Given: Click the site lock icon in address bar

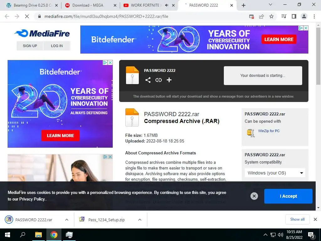Looking at the screenshot, I should (x=39, y=16).
